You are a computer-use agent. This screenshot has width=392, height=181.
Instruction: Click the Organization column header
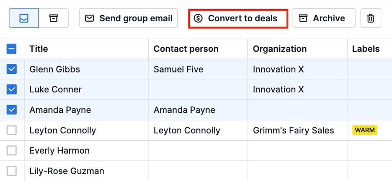(280, 49)
